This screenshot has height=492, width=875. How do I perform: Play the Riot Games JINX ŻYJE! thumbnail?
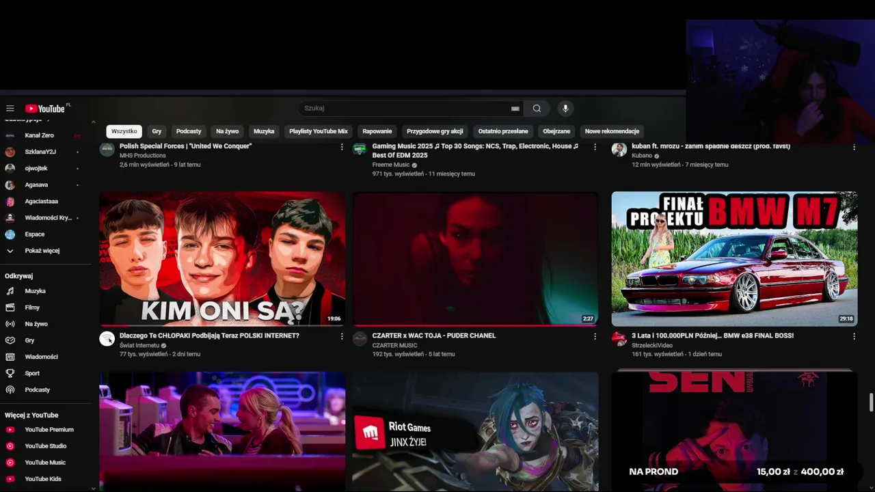click(x=475, y=432)
